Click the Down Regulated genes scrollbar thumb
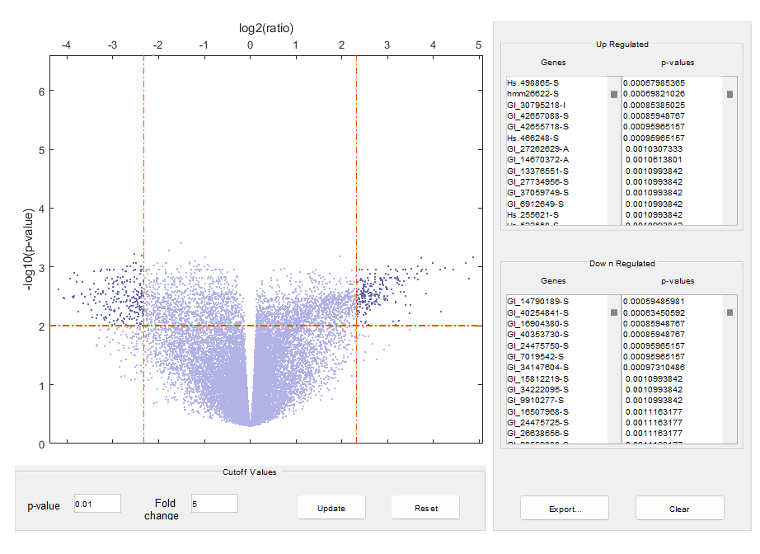760x554 pixels. (614, 312)
